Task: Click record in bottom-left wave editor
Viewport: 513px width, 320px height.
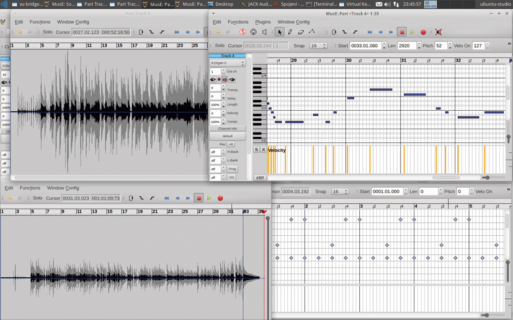Action: [x=220, y=198]
